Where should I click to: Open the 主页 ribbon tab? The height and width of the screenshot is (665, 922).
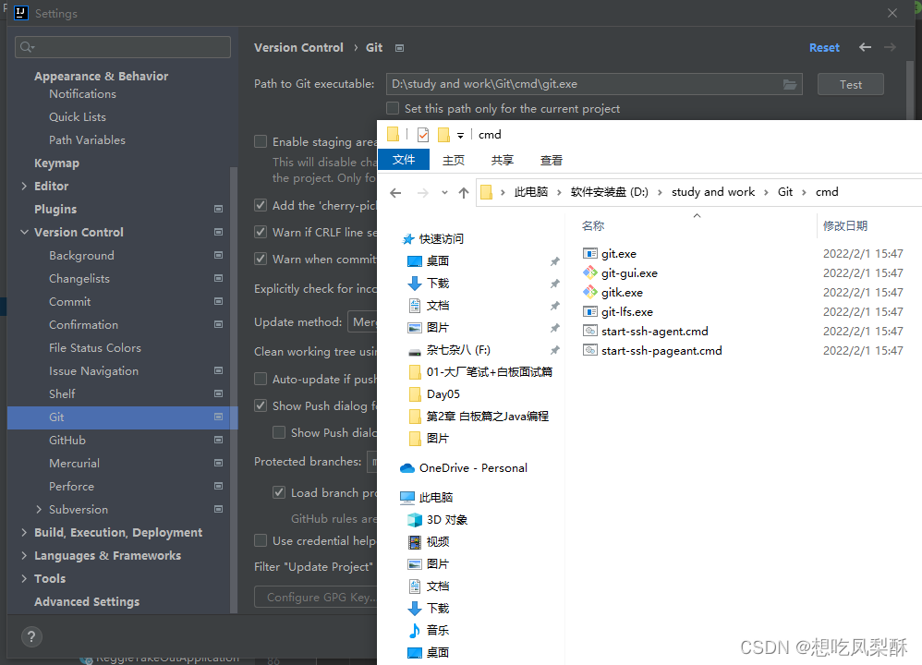coord(454,160)
